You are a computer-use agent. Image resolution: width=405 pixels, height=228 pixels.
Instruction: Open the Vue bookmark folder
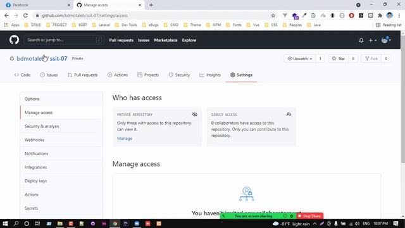click(x=253, y=25)
